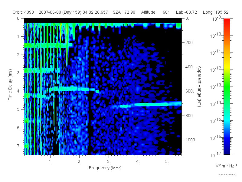This screenshot has height=182, width=242.
Task: Click the '4.' time delay tick label
Action: [x=19, y=91]
